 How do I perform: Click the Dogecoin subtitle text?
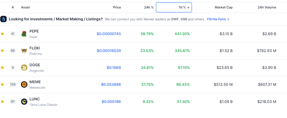[x=37, y=71]
